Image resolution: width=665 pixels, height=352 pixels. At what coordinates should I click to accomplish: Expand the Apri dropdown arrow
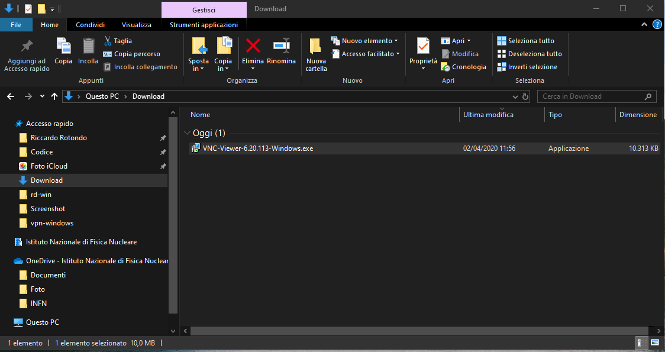(x=469, y=41)
